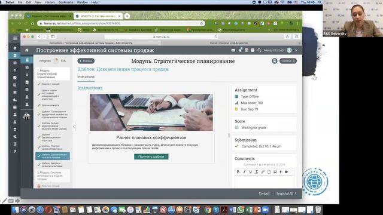Click the Previous button
The image size is (383, 215).
[86, 61]
